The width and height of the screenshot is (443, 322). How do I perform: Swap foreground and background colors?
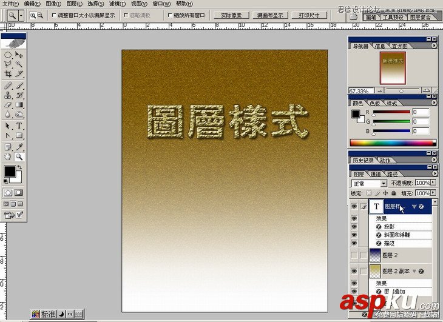pyautogui.click(x=19, y=167)
